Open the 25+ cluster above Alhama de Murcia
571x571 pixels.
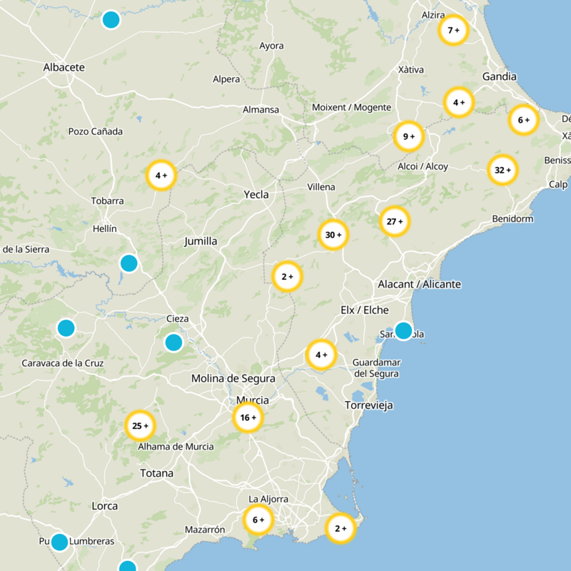tap(140, 425)
